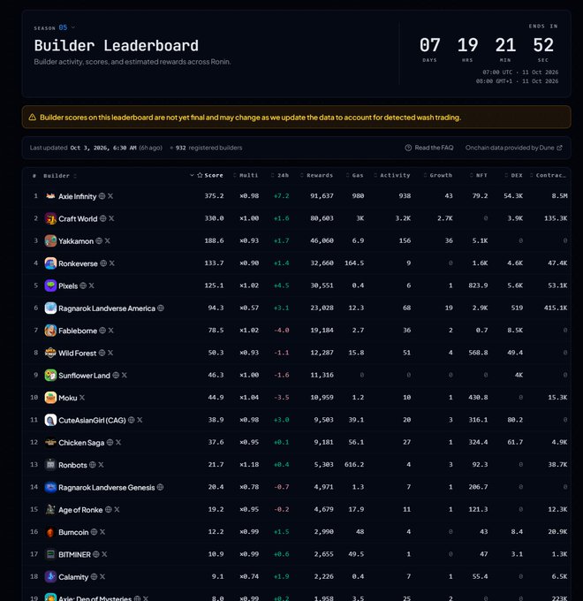Viewport: 583px width, 601px height.
Task: Sort table by NFT column
Action: pos(479,175)
